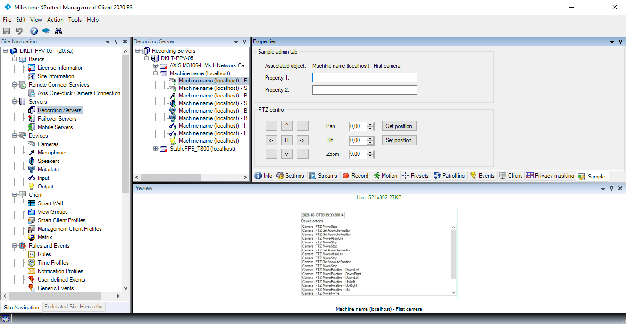Click the Property-1 input field
The width and height of the screenshot is (626, 324).
click(x=365, y=78)
